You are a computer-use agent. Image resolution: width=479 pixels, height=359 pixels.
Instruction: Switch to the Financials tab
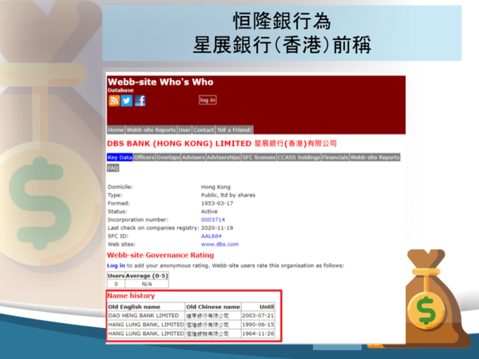335,157
